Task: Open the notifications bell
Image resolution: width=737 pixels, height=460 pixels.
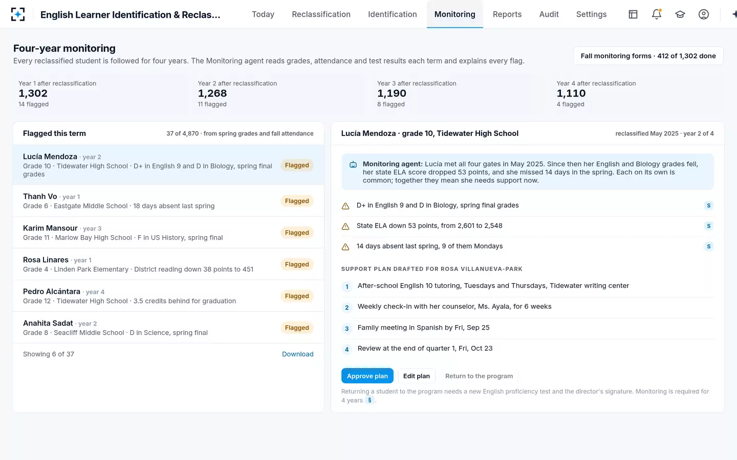Action: (x=657, y=14)
